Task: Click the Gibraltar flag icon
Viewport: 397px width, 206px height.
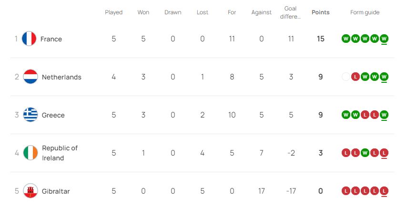Action: [x=31, y=191]
